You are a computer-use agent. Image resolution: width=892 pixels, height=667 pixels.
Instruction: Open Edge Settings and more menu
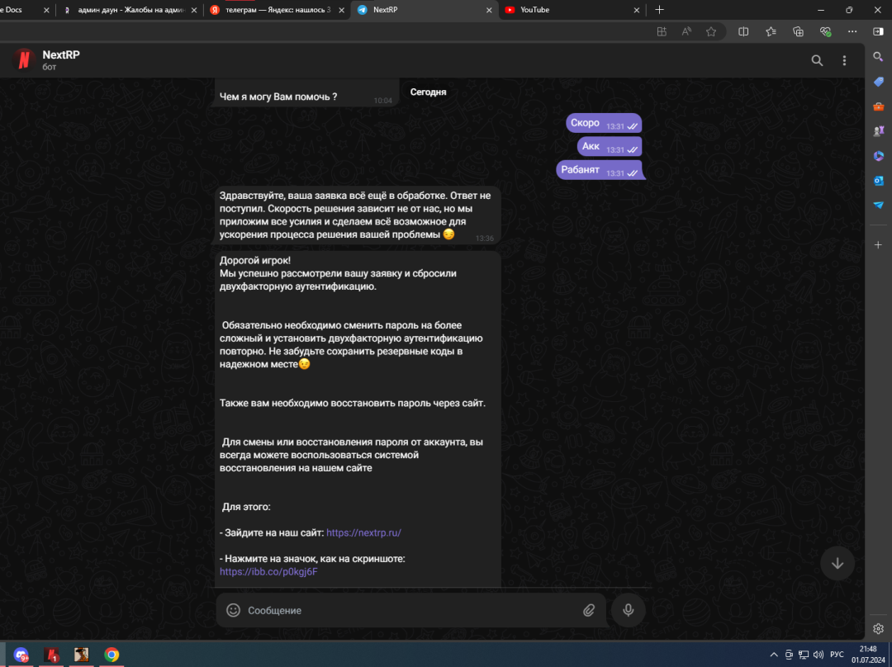(x=852, y=32)
